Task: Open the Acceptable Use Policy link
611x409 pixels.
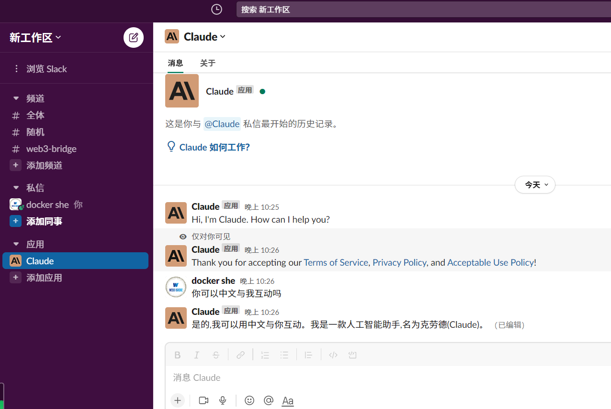Action: pos(490,262)
